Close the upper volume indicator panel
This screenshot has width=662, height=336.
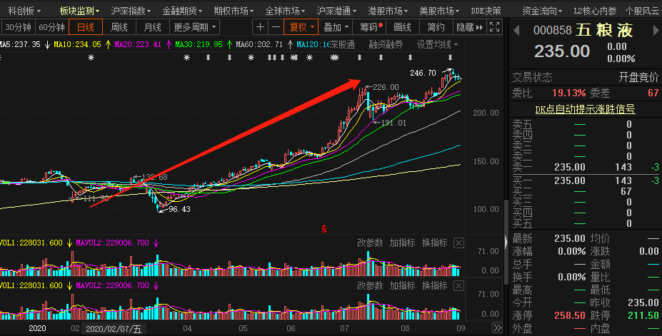[x=458, y=243]
